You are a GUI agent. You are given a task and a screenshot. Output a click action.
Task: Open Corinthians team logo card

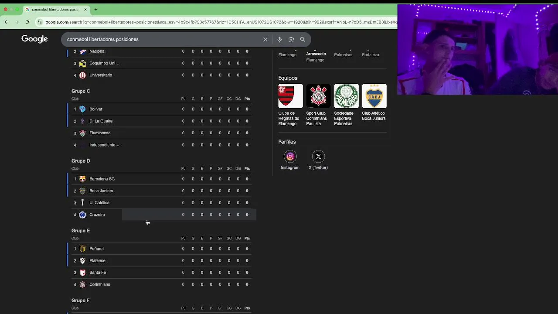(x=318, y=96)
